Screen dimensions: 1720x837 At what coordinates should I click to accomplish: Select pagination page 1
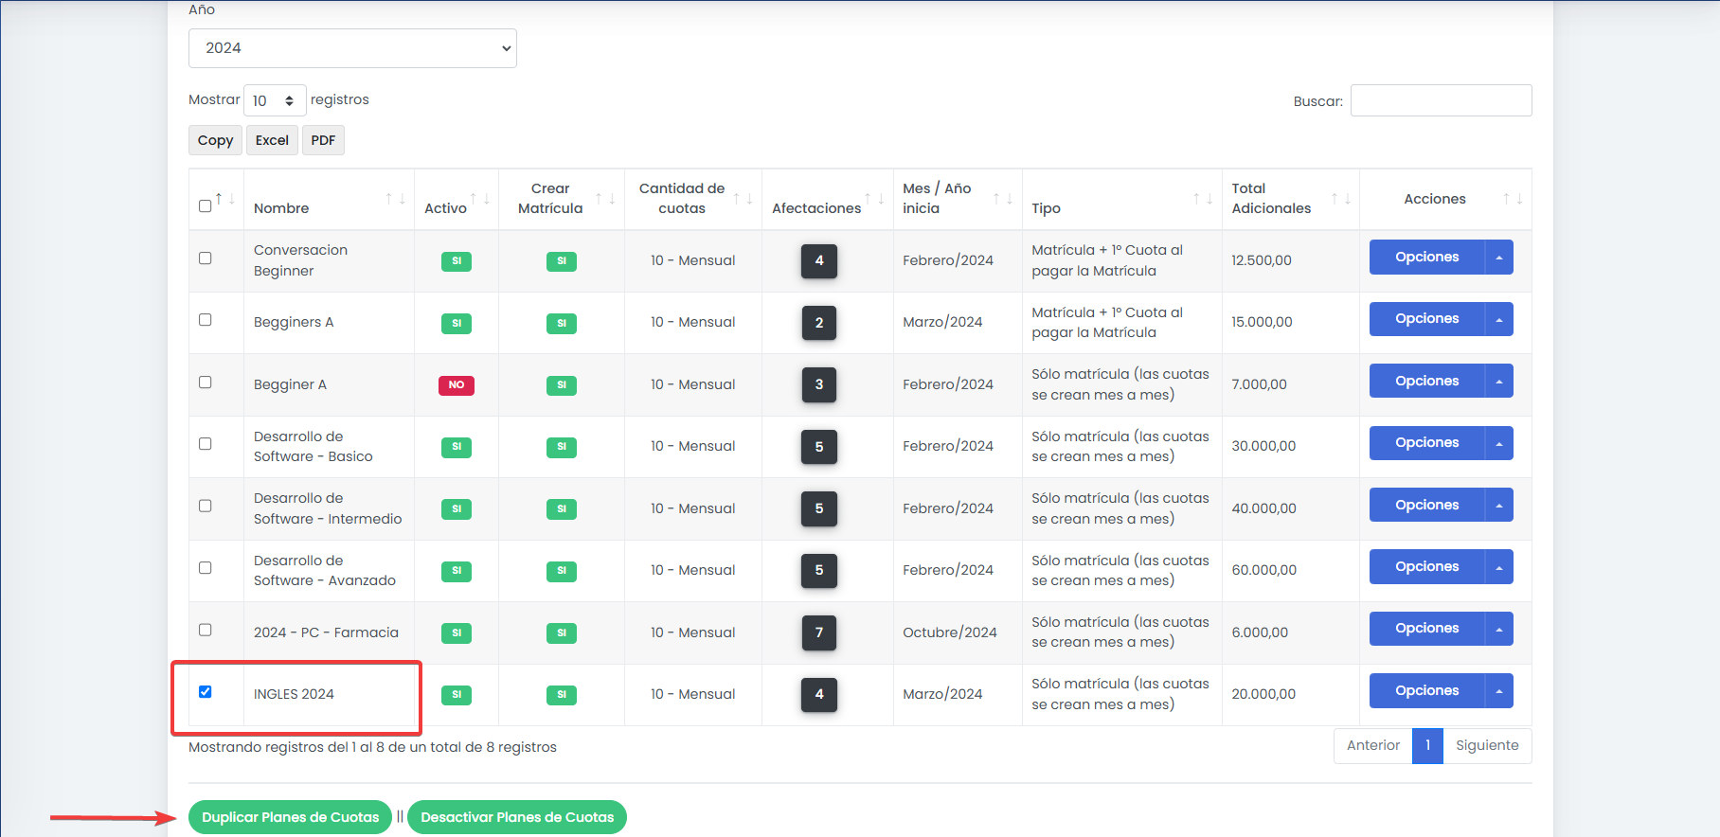1427,746
